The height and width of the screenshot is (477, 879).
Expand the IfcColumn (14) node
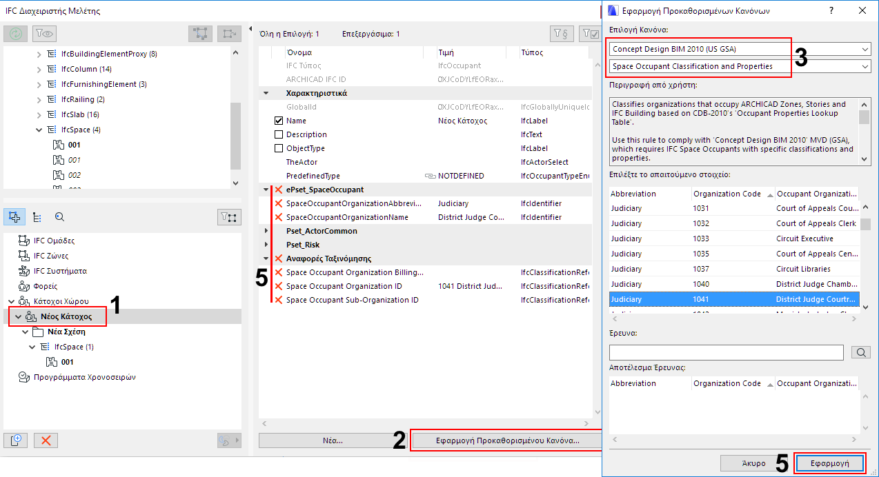39,69
